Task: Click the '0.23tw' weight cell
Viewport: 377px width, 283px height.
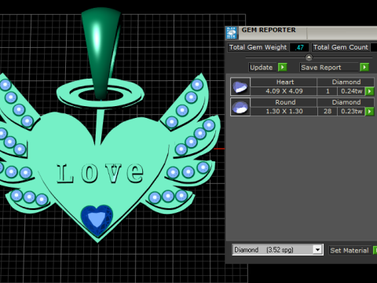Action: (352, 112)
